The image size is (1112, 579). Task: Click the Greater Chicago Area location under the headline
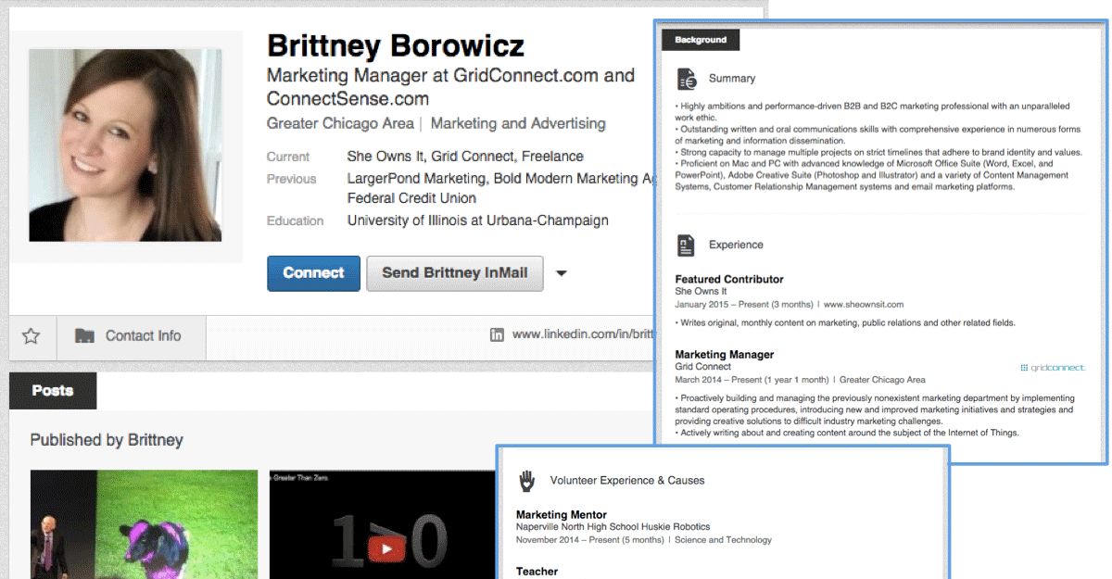coord(340,123)
